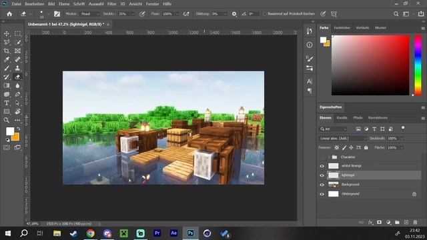
Task: Toggle pixel layer filter icon
Action: pos(358,129)
